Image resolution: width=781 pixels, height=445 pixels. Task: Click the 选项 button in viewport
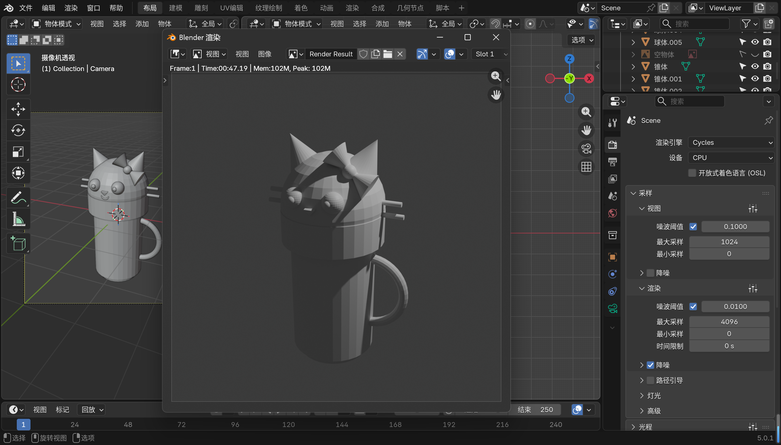coord(582,40)
